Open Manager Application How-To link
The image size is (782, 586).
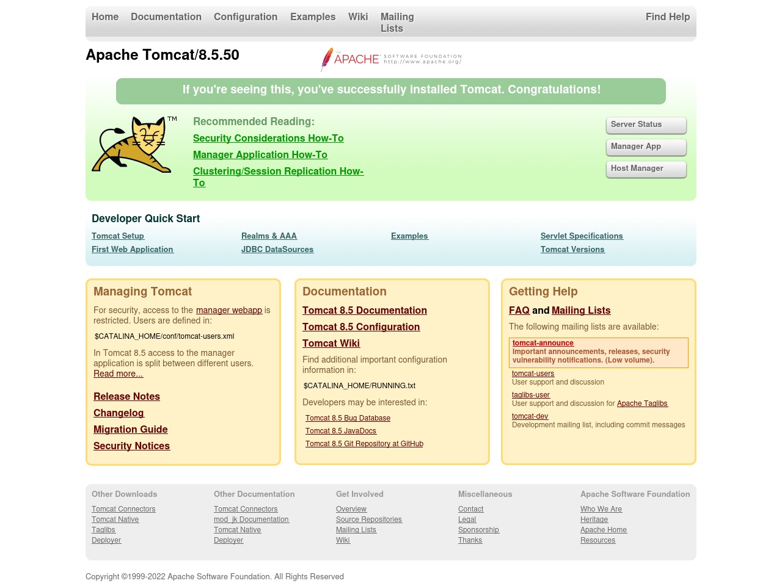click(260, 155)
